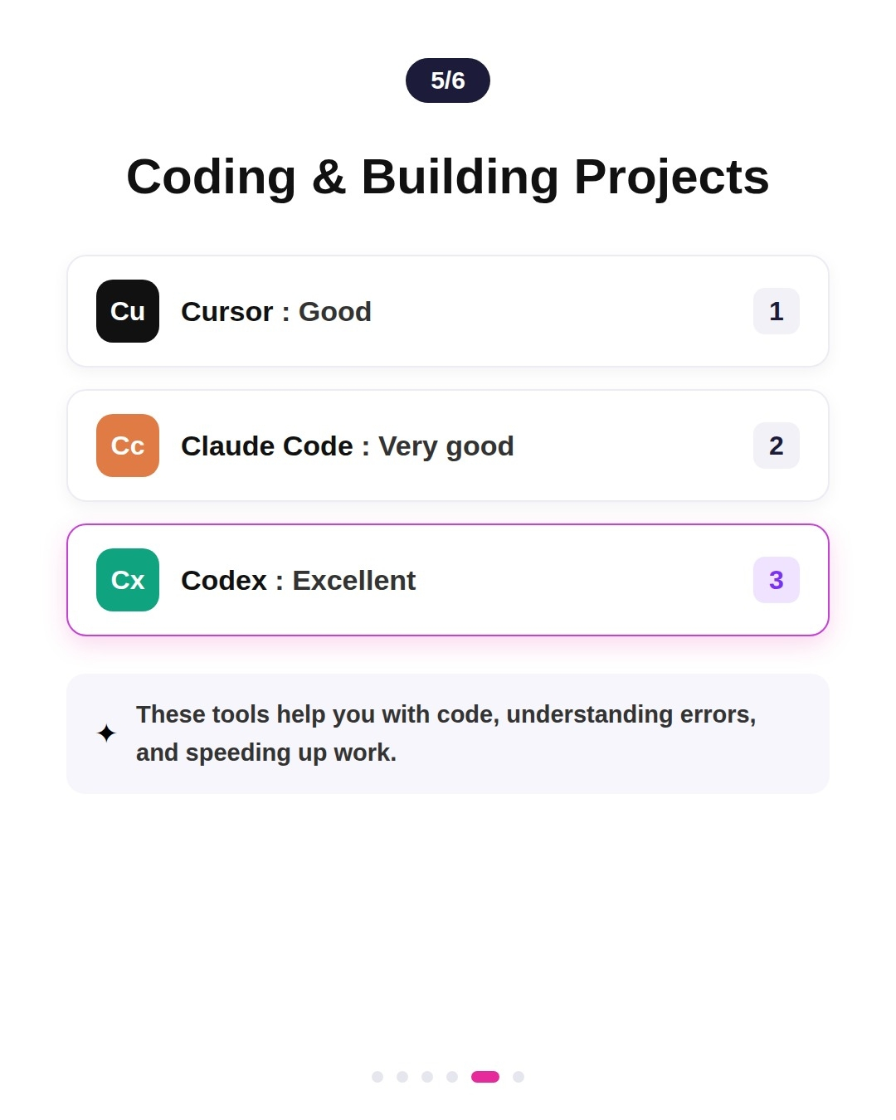Click the orange Cc Claude Code icon
896x1120 pixels.
point(128,446)
